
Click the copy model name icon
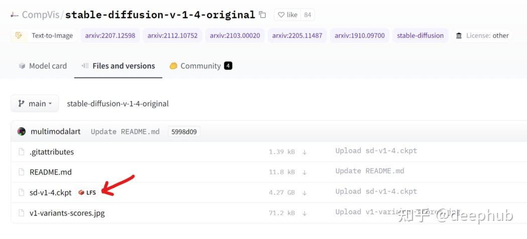tap(262, 15)
